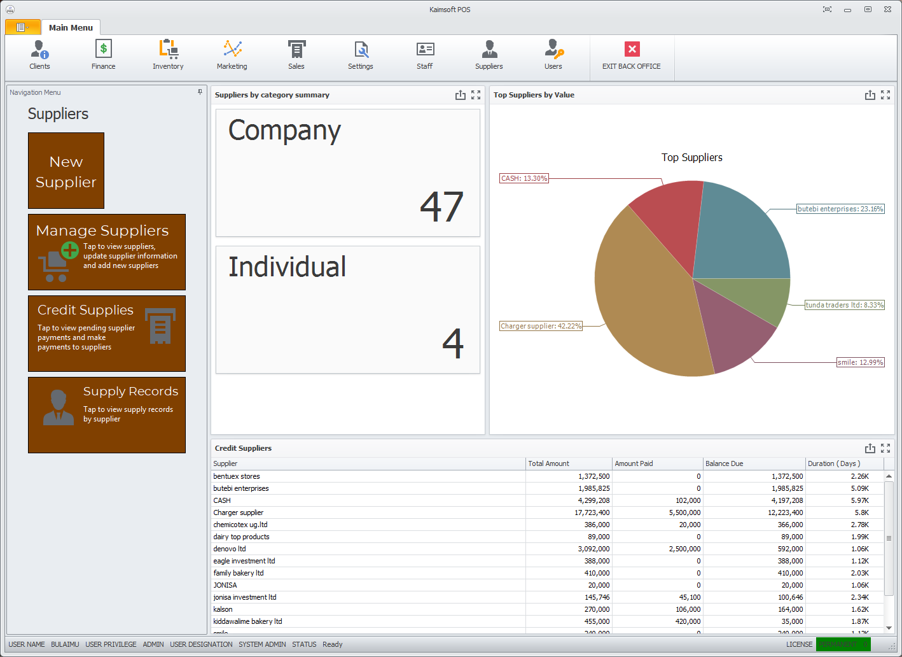Open the orange application menu button

point(23,27)
